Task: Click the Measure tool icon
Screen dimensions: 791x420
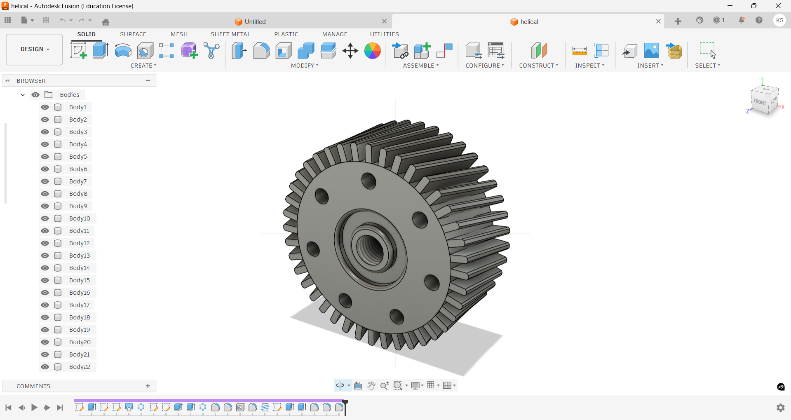Action: [x=580, y=51]
